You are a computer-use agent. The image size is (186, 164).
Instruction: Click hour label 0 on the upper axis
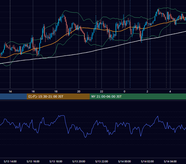(124, 92)
